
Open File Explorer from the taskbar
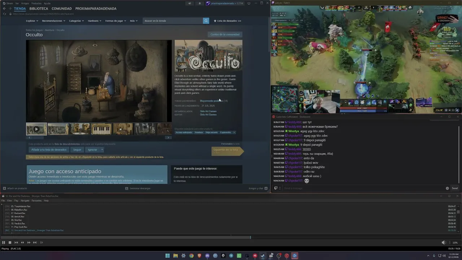[175, 256]
